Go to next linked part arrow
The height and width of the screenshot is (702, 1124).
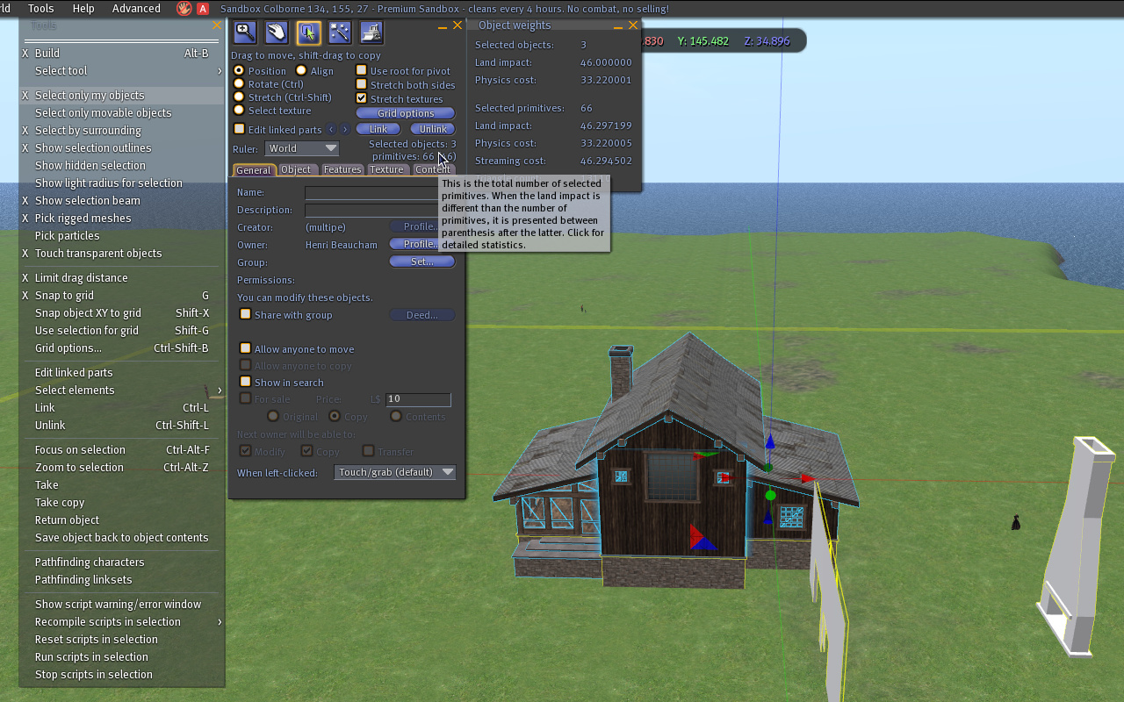pyautogui.click(x=345, y=129)
